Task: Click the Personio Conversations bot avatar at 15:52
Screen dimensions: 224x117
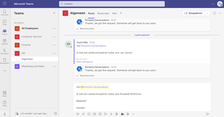Action: [x=80, y=69]
